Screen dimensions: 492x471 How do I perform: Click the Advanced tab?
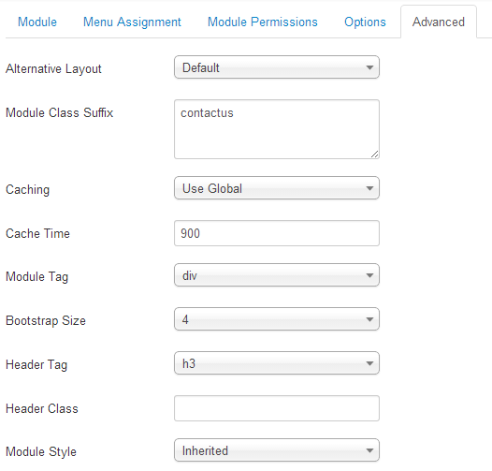click(x=439, y=22)
